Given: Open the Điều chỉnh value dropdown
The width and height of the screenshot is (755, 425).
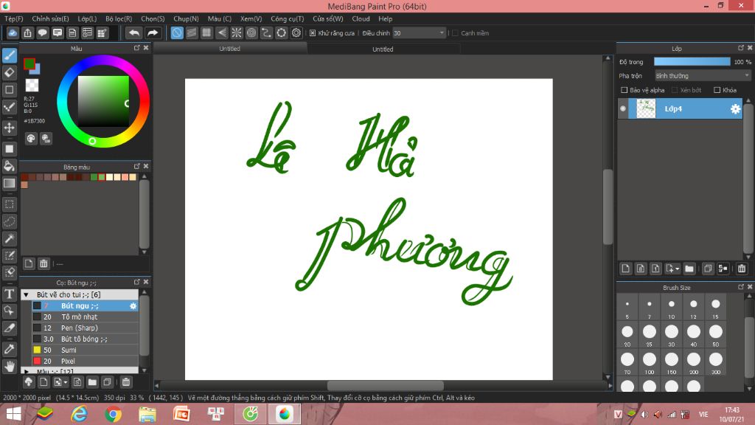Looking at the screenshot, I should (419, 33).
